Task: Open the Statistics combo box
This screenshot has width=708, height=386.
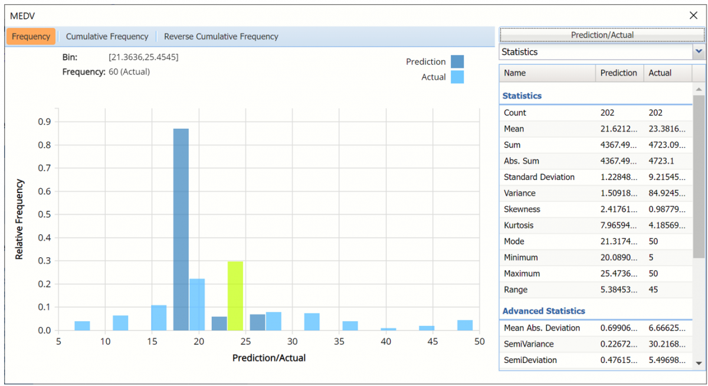Action: click(x=596, y=52)
